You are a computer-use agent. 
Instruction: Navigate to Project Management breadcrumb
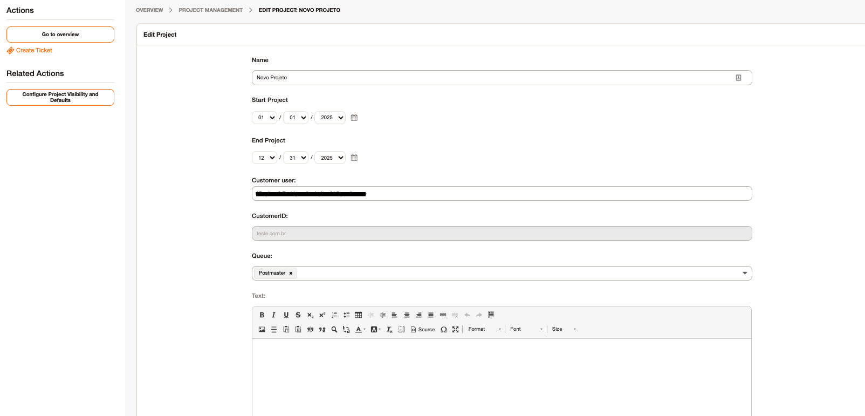[211, 10]
